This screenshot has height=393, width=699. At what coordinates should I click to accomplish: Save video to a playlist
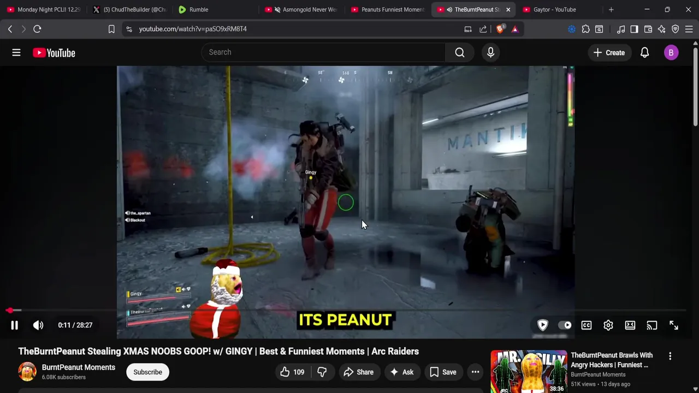(443, 372)
